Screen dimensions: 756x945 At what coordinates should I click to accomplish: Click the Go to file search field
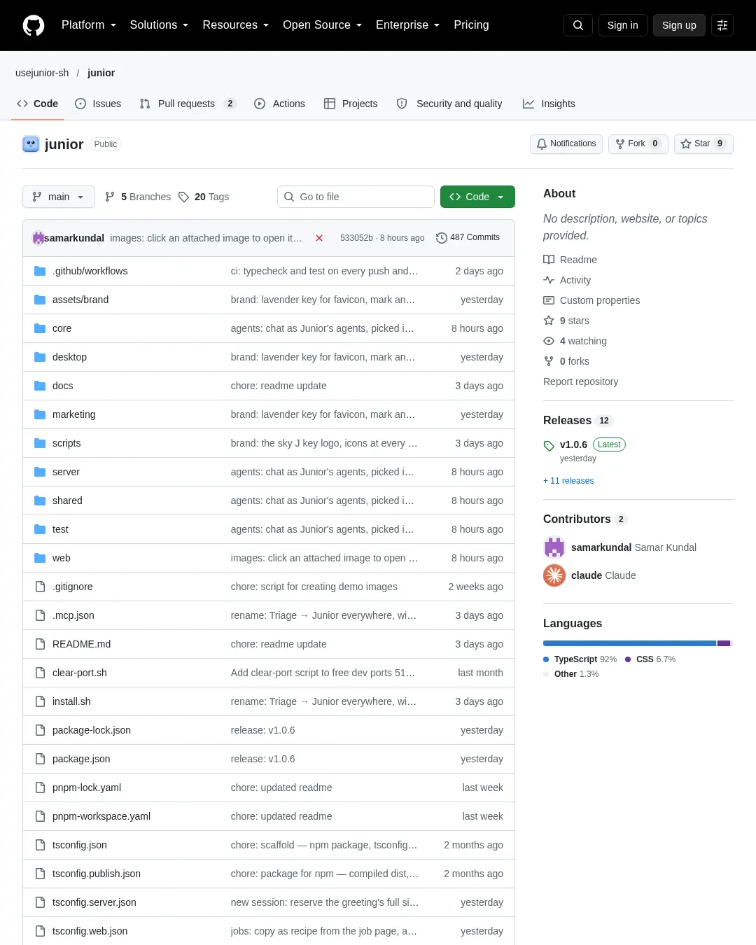click(356, 197)
